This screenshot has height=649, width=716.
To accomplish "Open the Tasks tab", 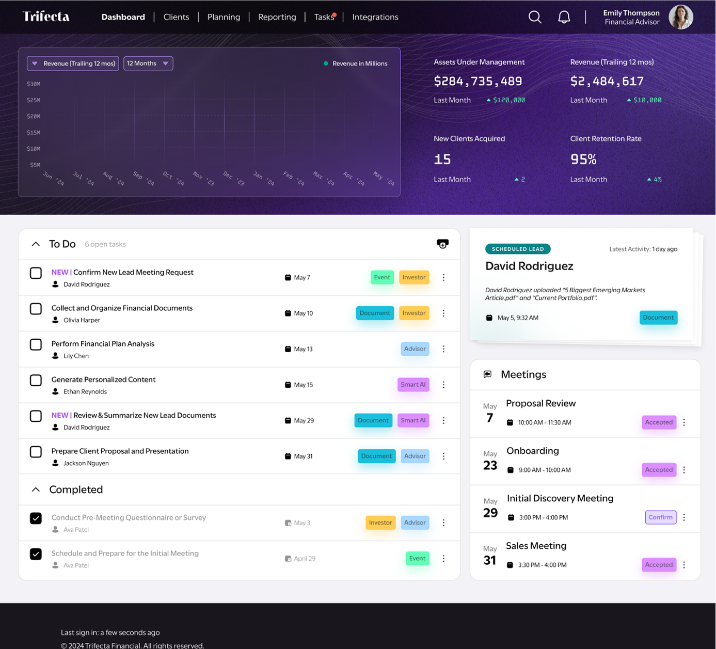I will (324, 17).
